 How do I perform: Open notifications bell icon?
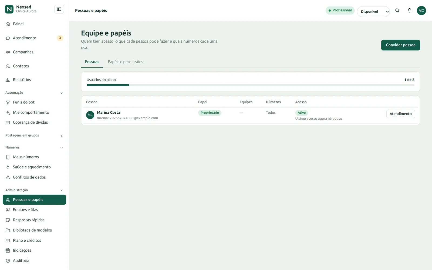pos(410,11)
